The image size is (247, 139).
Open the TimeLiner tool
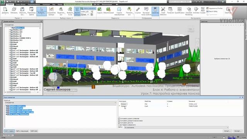tap(170, 10)
